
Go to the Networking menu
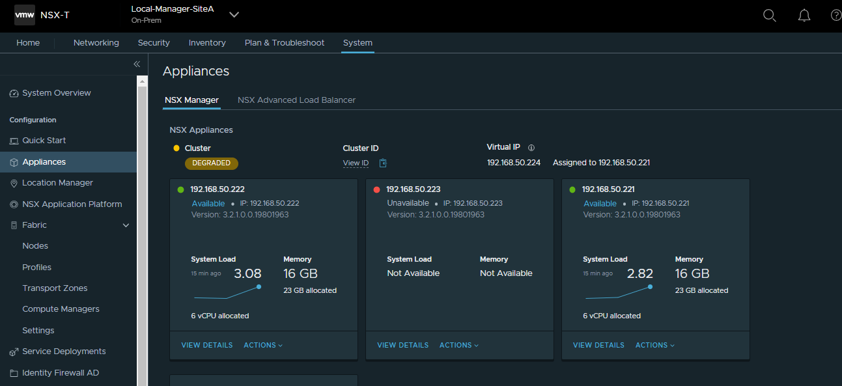point(96,43)
